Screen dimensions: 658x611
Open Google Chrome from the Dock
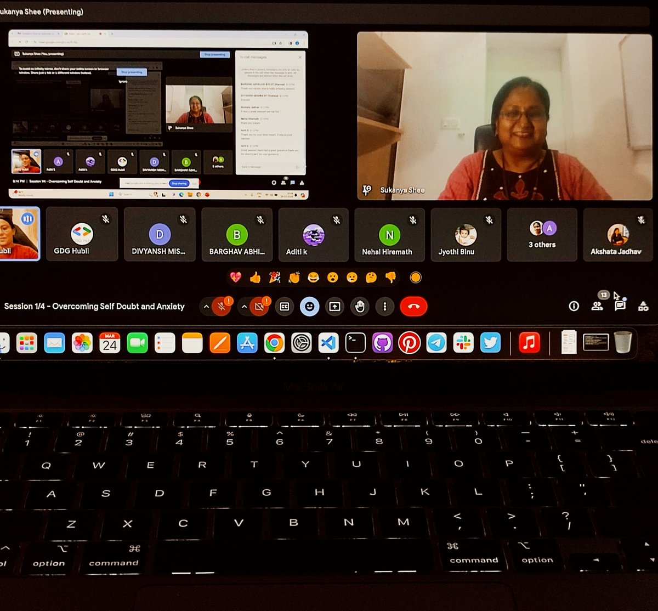(x=274, y=343)
